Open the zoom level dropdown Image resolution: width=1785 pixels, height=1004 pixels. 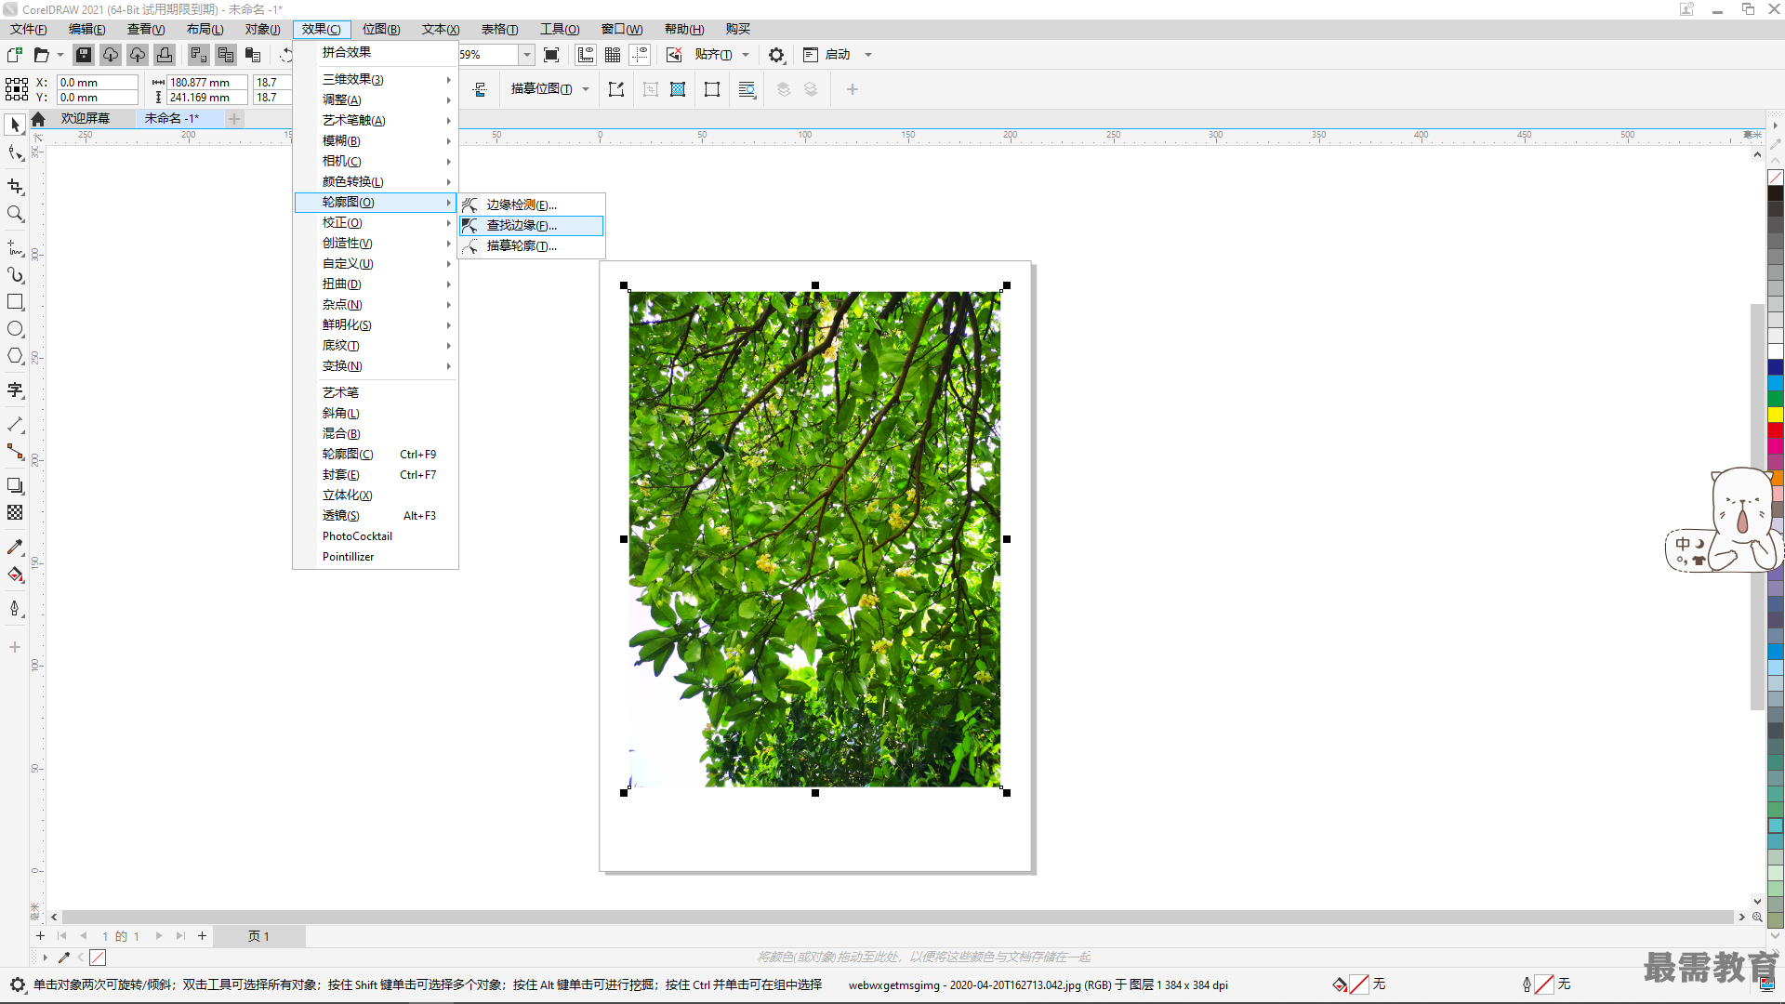(x=526, y=55)
